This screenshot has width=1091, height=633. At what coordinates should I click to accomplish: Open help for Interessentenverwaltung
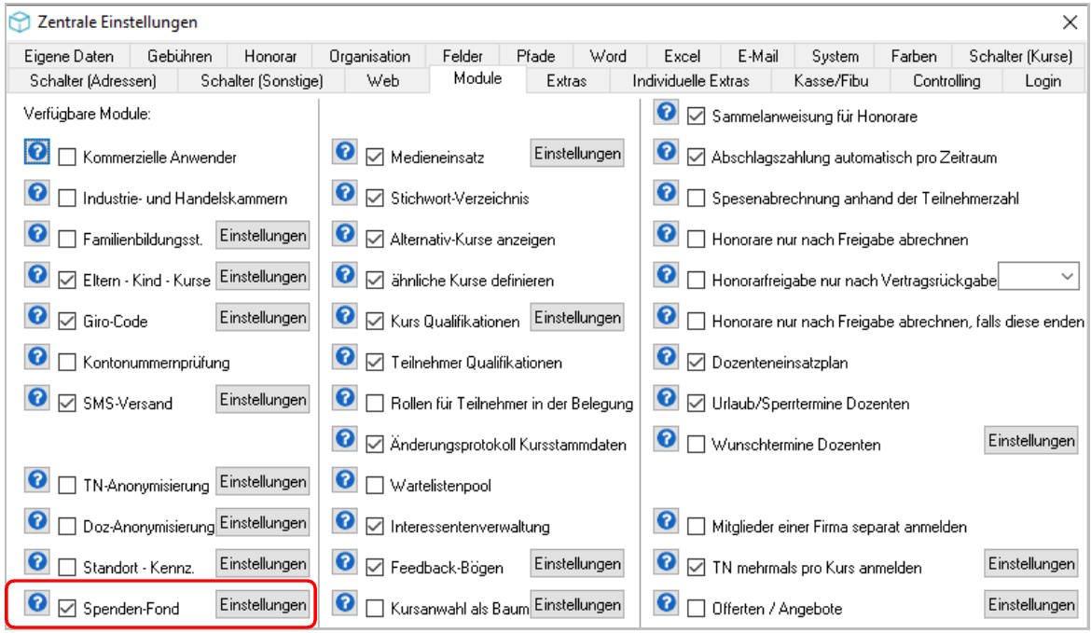pos(344,521)
